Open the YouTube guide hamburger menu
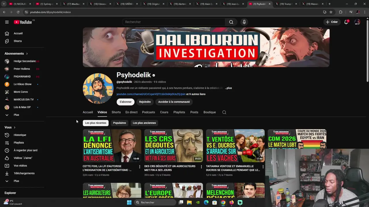 click(x=7, y=22)
